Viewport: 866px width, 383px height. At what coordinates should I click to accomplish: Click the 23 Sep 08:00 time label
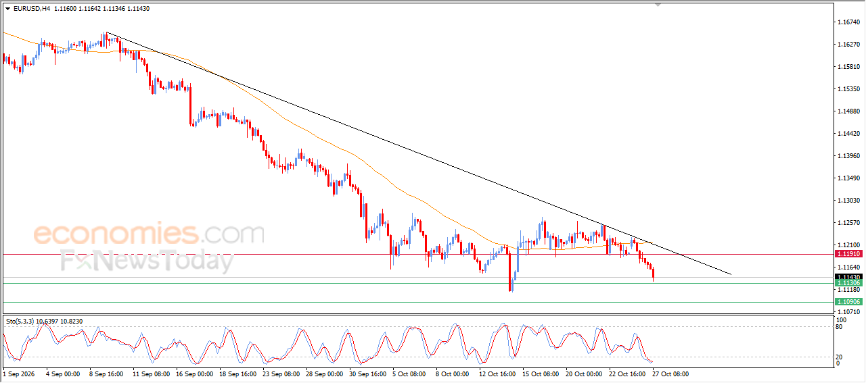click(x=281, y=374)
